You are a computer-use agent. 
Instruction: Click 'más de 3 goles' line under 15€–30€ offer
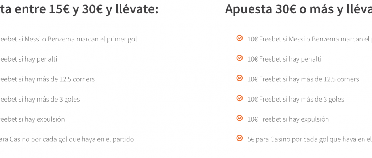(x=40, y=99)
